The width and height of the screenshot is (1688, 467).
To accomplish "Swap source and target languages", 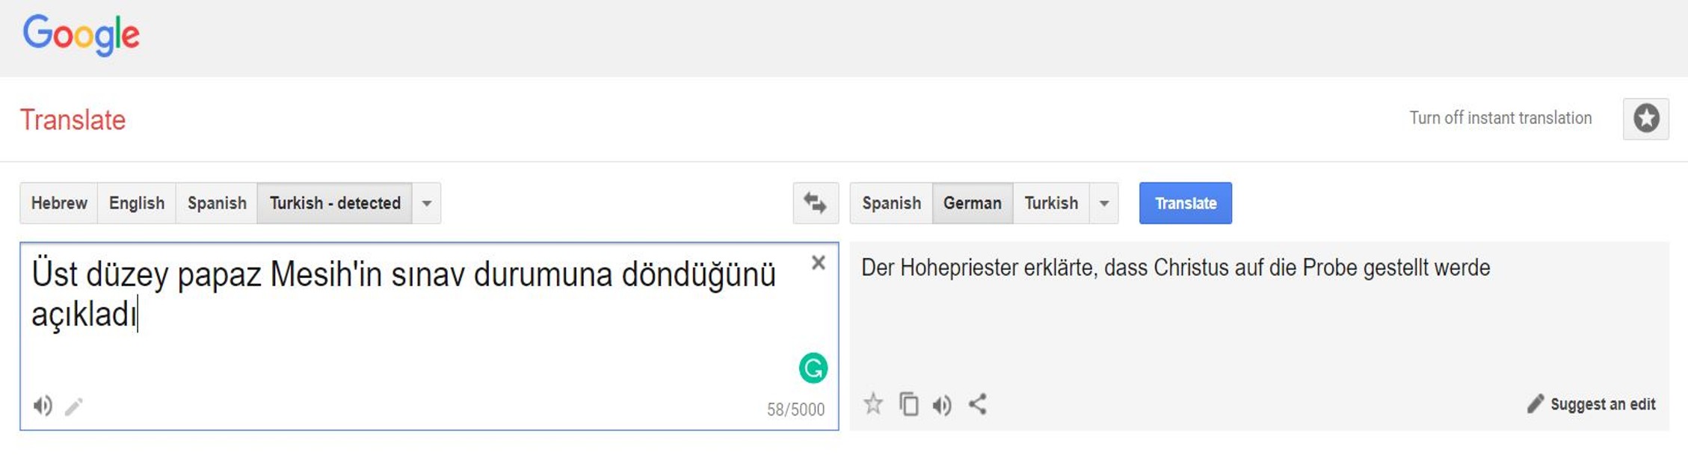I will (815, 202).
